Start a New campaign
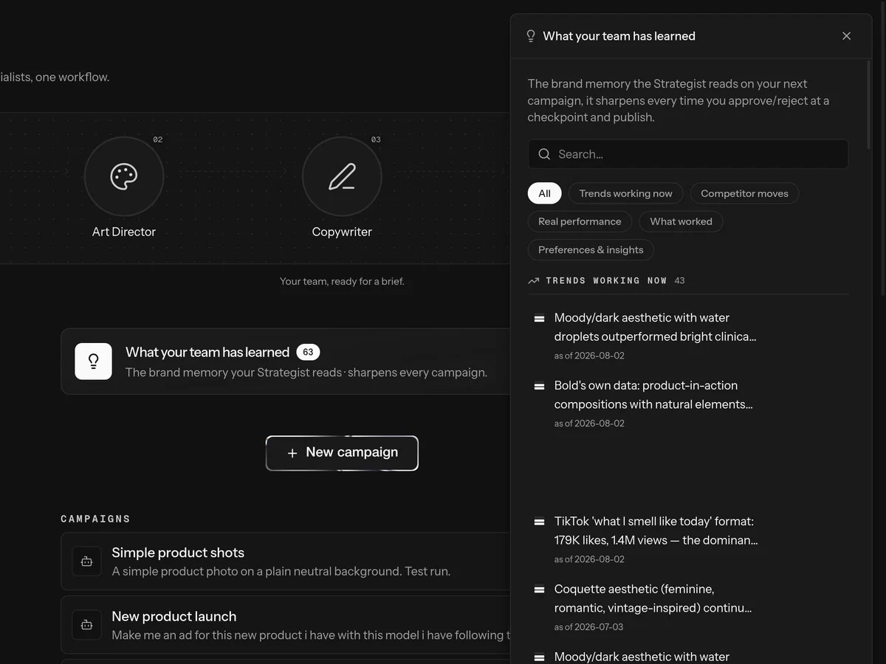 pos(342,453)
